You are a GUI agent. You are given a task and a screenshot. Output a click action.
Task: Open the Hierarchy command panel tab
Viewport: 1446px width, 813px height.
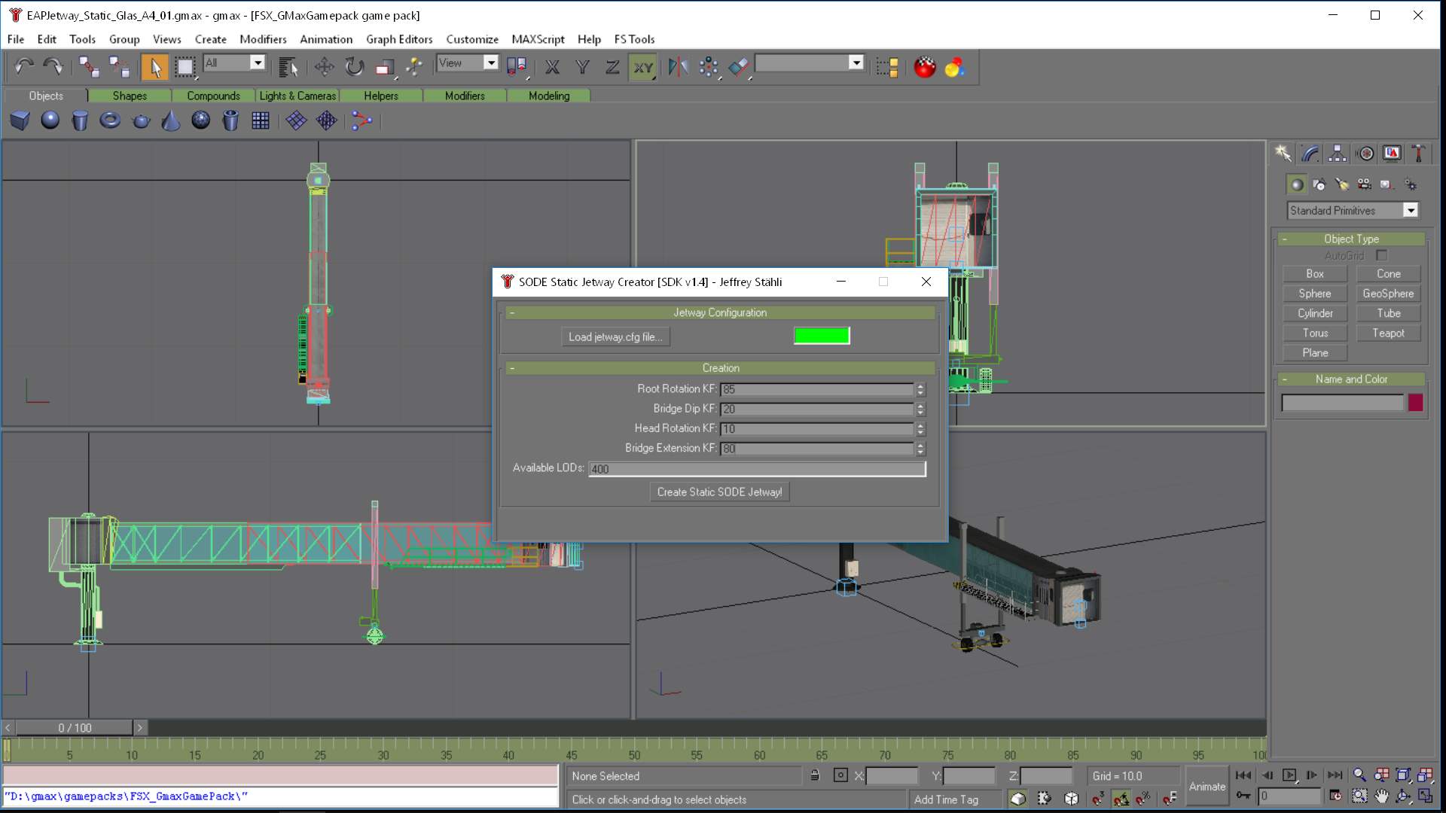[x=1338, y=154]
